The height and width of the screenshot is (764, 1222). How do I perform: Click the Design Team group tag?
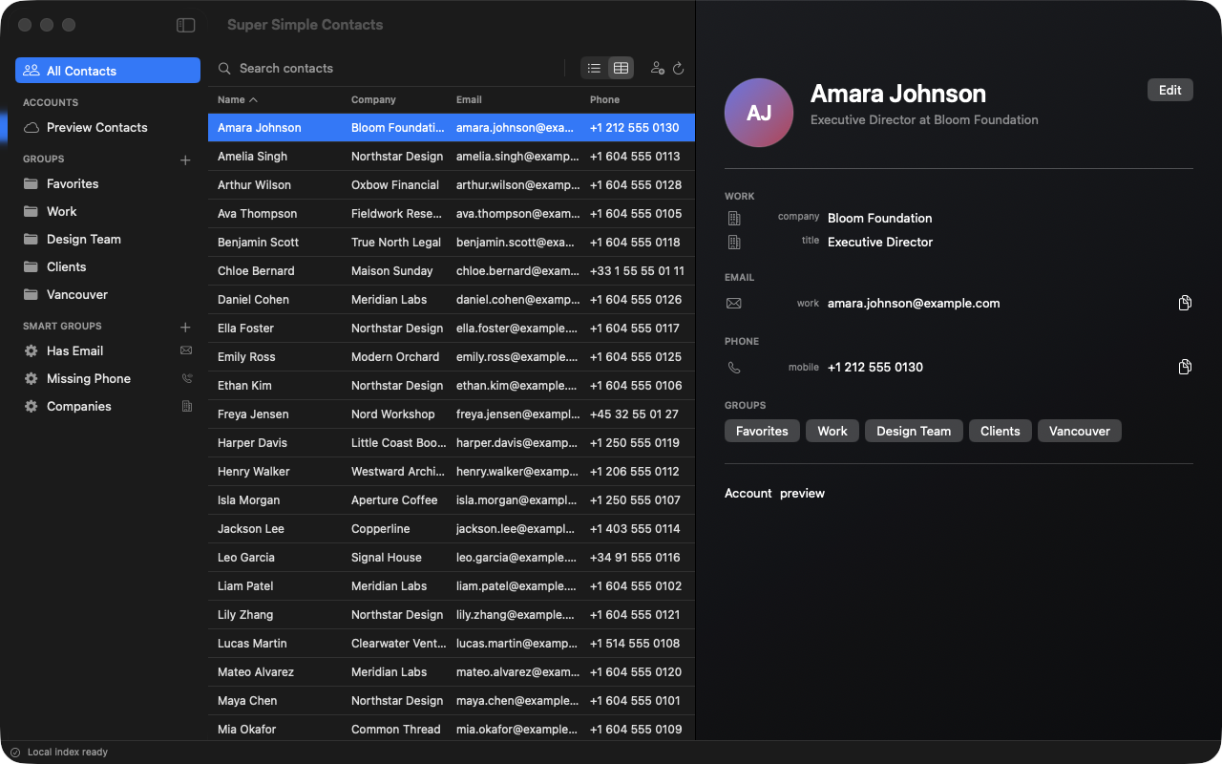click(914, 431)
